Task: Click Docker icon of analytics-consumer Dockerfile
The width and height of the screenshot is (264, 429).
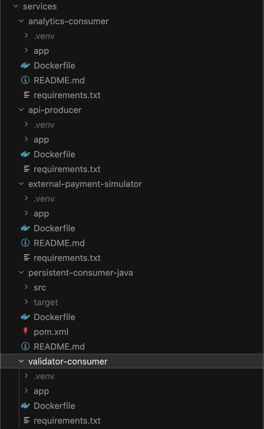Action: pyautogui.click(x=26, y=66)
